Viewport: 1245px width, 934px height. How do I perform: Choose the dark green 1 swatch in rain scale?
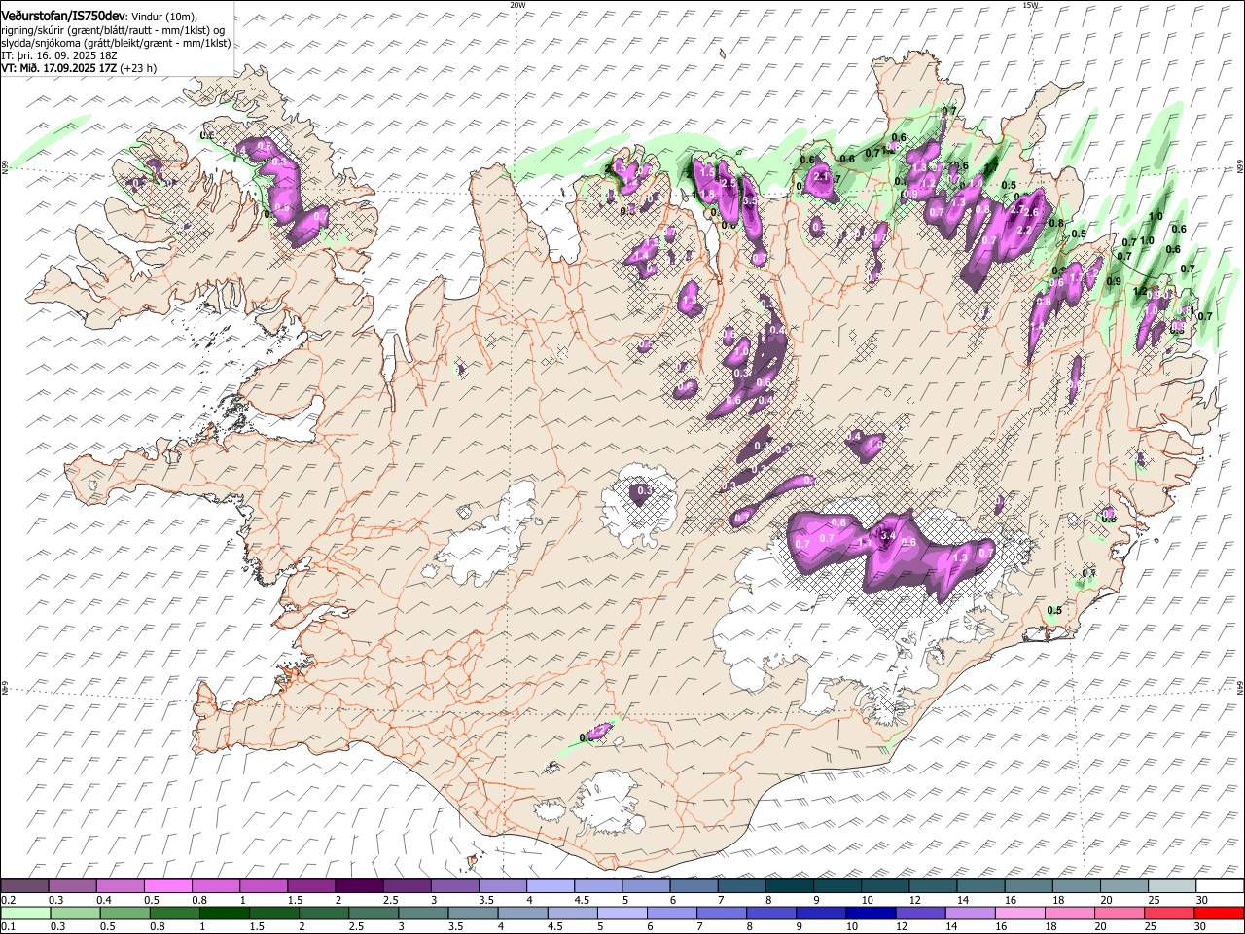coord(224,913)
